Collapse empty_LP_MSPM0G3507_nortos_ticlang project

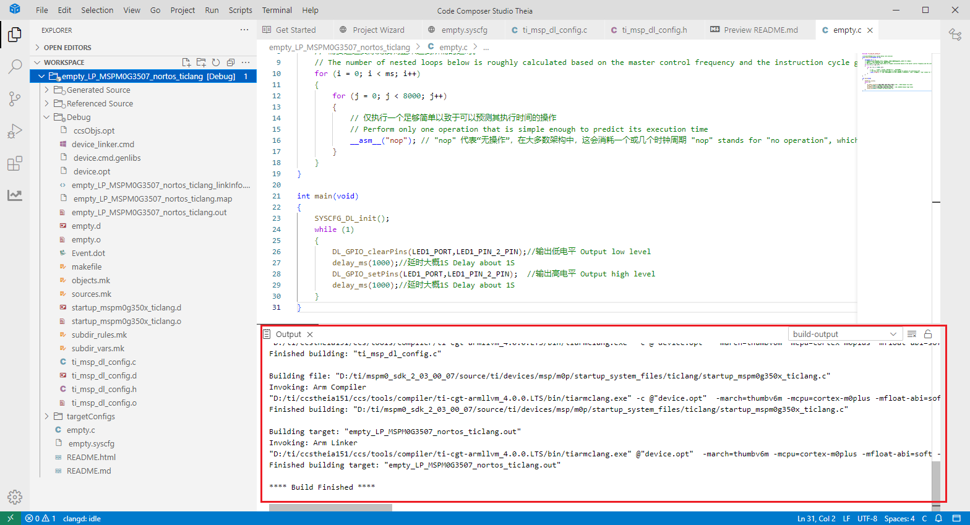(x=41, y=76)
